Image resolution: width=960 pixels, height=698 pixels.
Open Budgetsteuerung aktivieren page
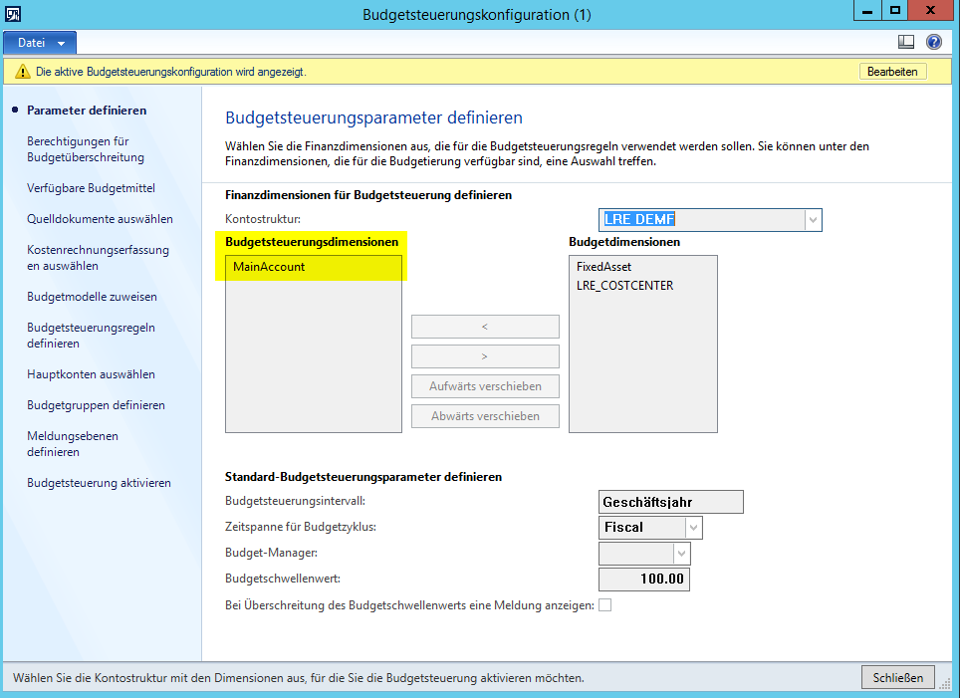coord(99,483)
